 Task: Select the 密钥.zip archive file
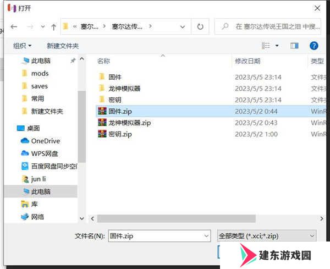120,134
